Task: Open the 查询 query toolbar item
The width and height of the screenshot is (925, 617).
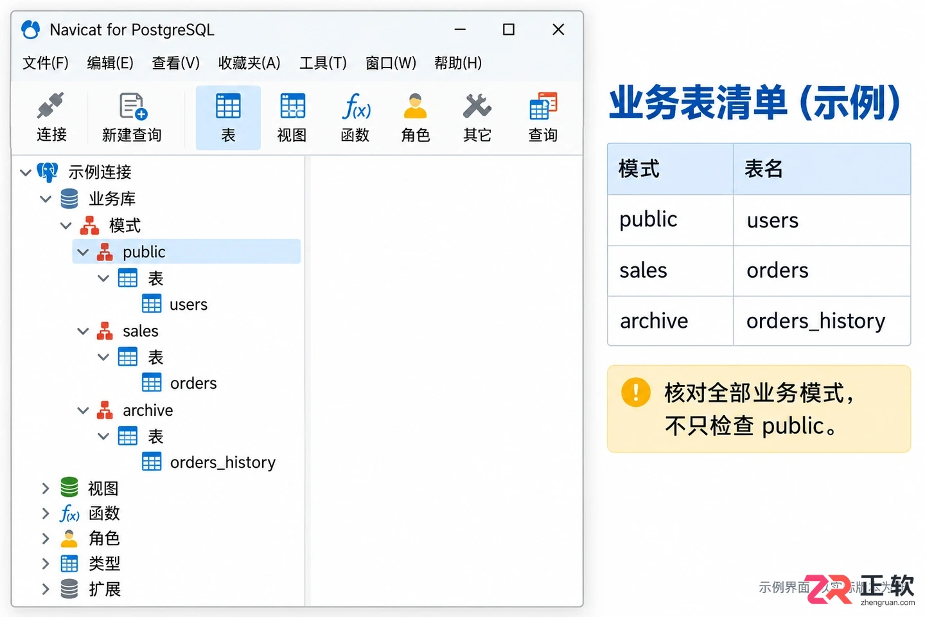Action: pos(543,118)
